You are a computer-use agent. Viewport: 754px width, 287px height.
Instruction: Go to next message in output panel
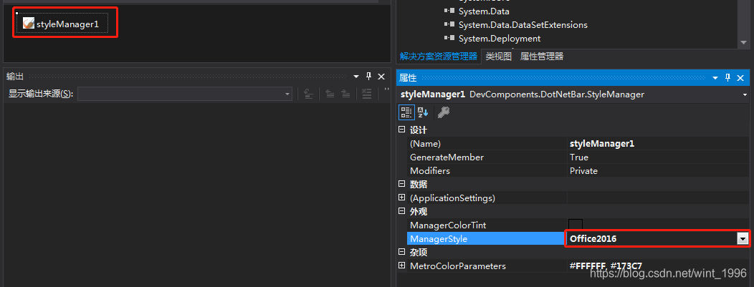tap(345, 94)
